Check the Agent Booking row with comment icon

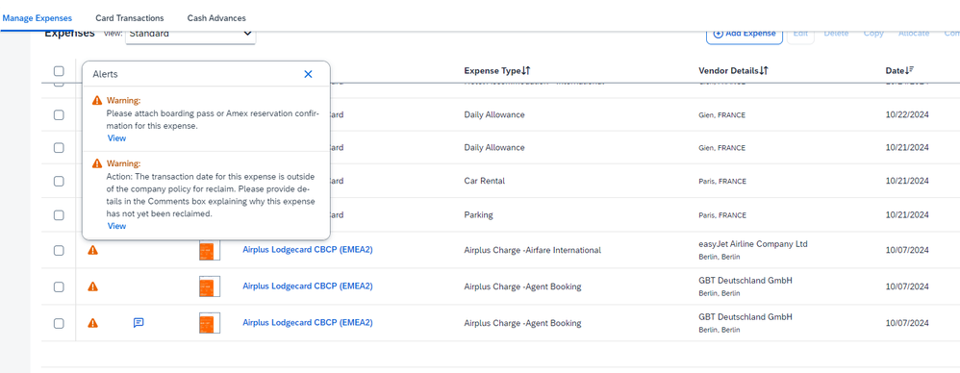coord(59,323)
